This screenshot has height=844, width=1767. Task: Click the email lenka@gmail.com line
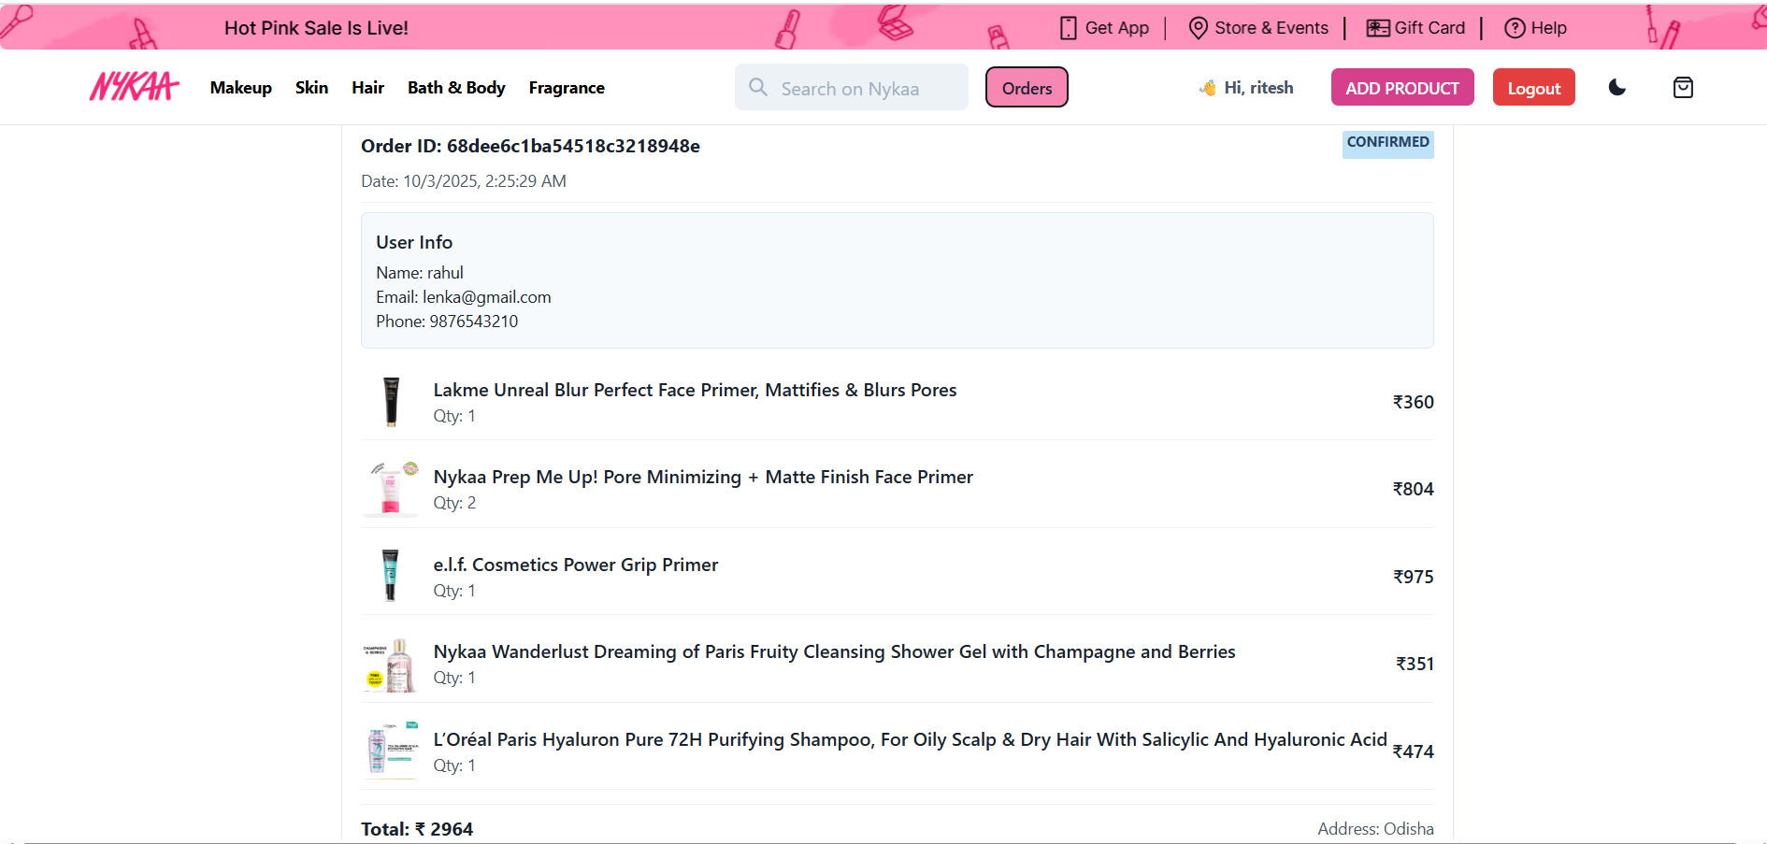pyautogui.click(x=464, y=297)
